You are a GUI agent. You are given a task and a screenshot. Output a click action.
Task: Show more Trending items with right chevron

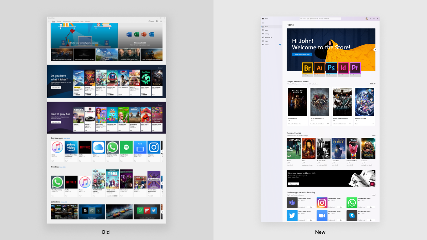pyautogui.click(x=162, y=183)
